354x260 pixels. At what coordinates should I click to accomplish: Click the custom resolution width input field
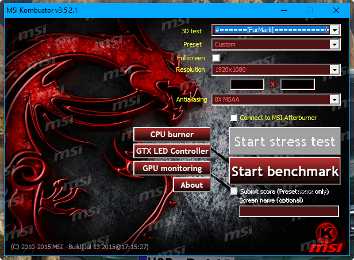point(247,84)
